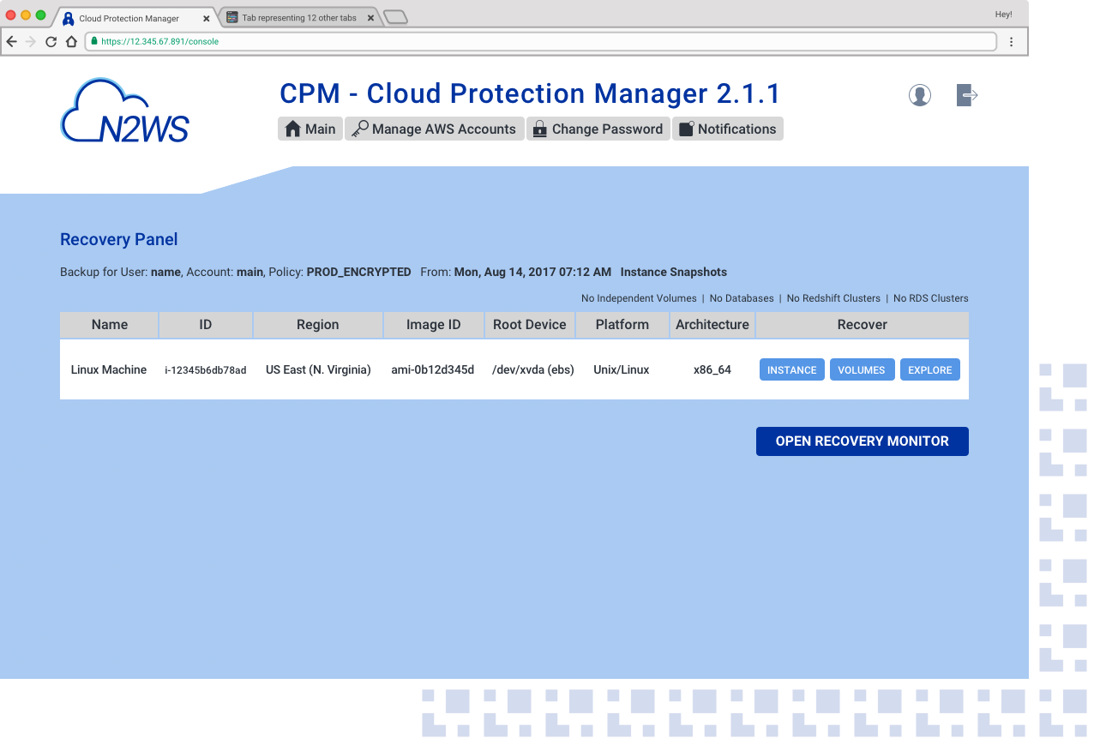Image resolution: width=1094 pixels, height=744 pixels.
Task: Click the Recover column header
Action: pyautogui.click(x=863, y=325)
